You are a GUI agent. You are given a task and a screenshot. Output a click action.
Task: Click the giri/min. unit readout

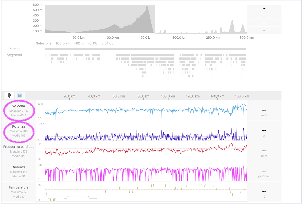coord(264,176)
